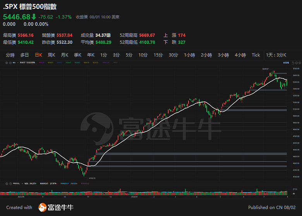Open MA indicator settings gear icon
302x216 pixels.
tap(7, 63)
